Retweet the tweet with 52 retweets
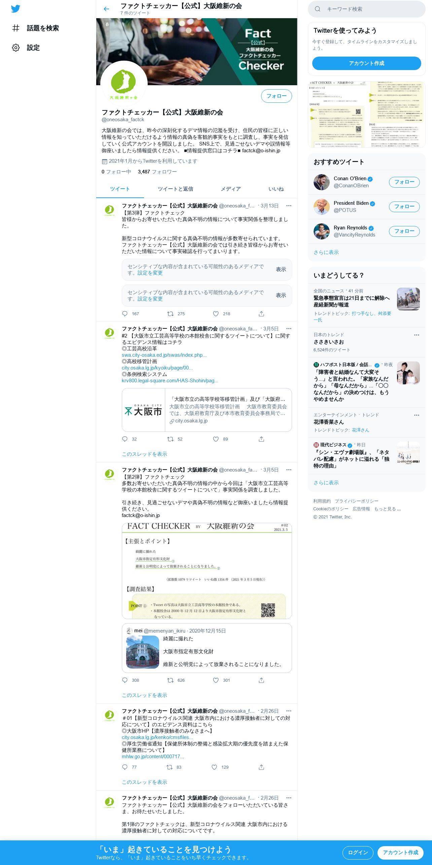Image resolution: width=432 pixels, height=865 pixels. pos(170,439)
